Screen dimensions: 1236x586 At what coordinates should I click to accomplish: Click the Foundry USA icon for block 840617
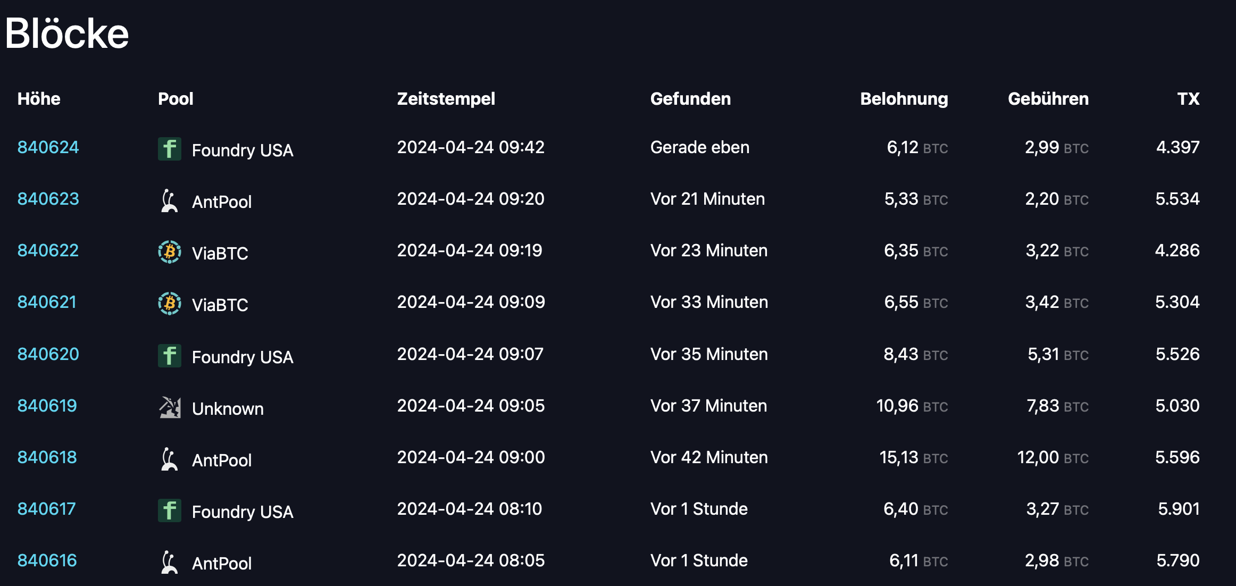tap(170, 510)
